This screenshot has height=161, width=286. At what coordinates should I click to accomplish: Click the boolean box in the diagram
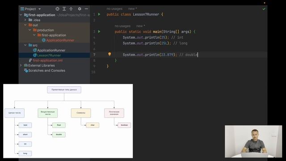pos(124,125)
